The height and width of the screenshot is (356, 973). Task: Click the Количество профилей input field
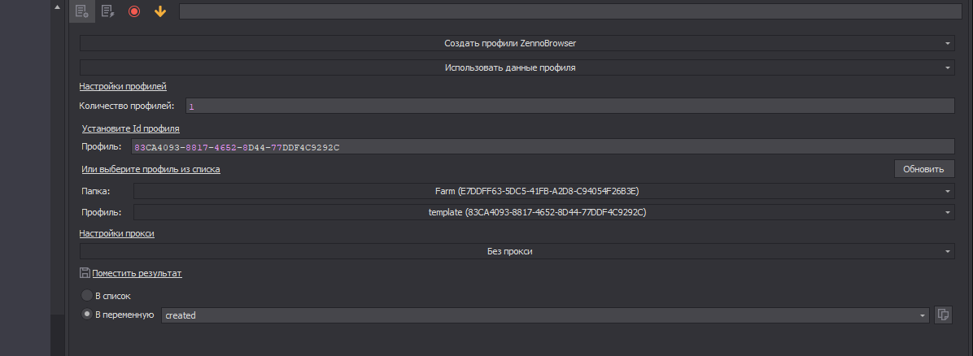pos(569,106)
